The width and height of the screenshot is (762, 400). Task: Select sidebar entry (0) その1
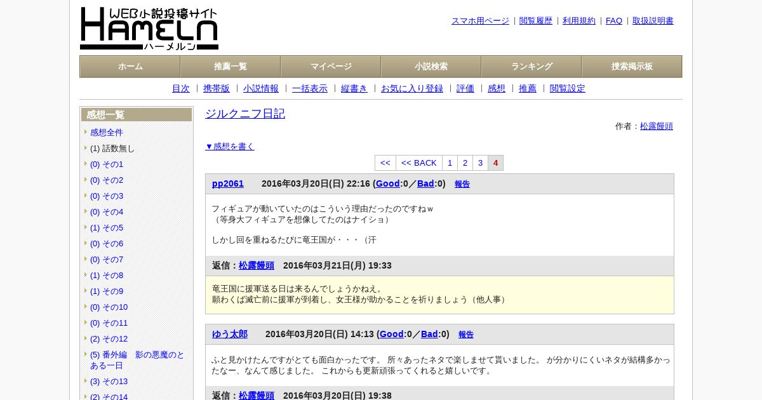tap(107, 164)
